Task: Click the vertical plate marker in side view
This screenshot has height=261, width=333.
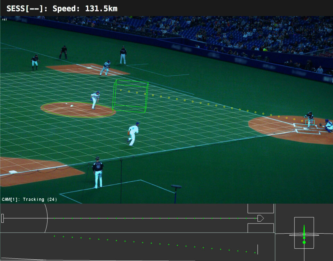Action: point(258,250)
